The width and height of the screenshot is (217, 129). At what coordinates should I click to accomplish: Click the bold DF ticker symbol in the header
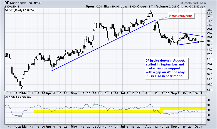point(7,3)
